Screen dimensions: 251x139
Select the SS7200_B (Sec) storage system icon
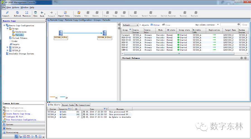105,33
